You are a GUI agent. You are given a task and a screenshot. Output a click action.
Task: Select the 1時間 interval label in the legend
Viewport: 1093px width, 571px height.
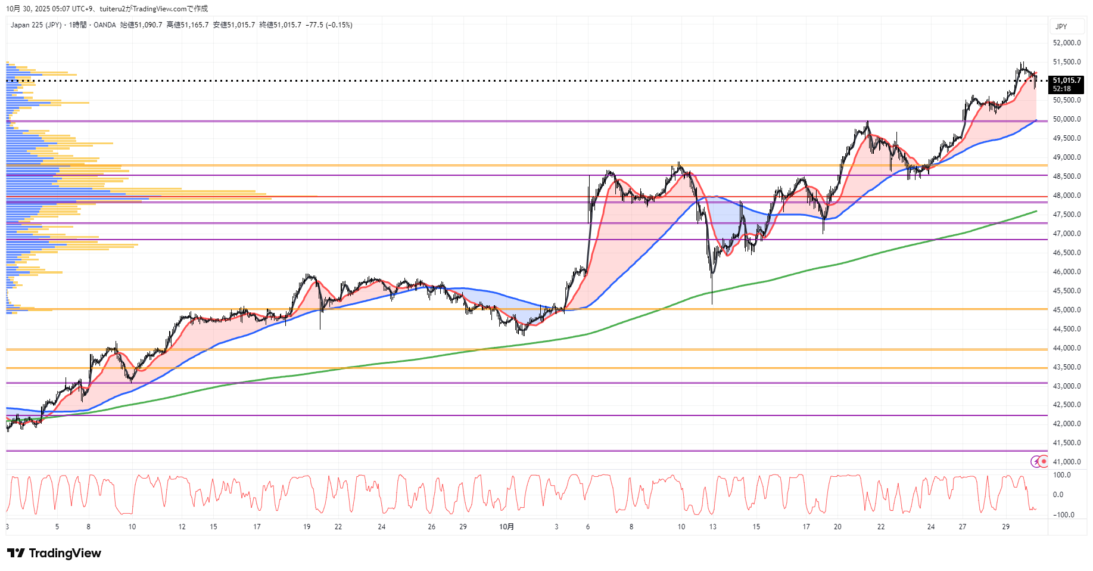[77, 25]
